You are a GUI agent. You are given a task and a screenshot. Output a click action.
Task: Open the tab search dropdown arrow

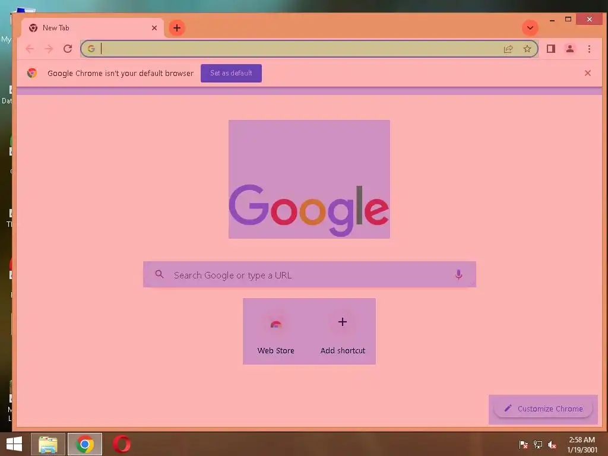pyautogui.click(x=530, y=28)
